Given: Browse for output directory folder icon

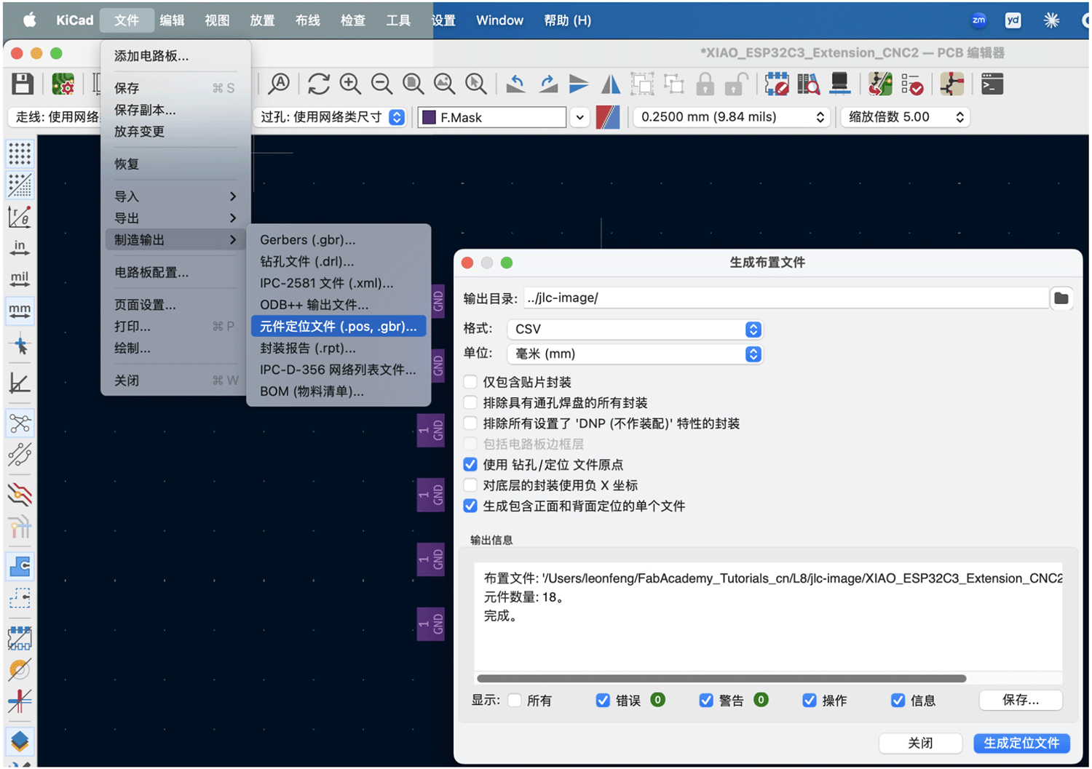Looking at the screenshot, I should pyautogui.click(x=1061, y=298).
